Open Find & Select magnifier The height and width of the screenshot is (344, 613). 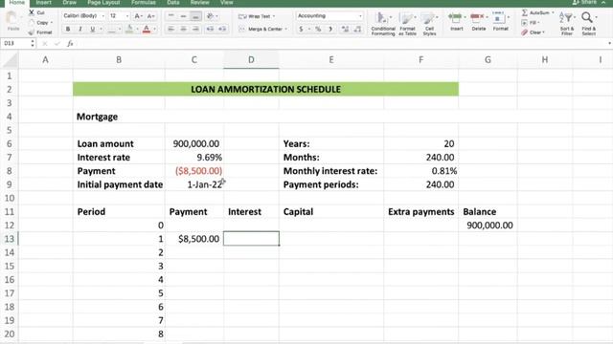[589, 23]
